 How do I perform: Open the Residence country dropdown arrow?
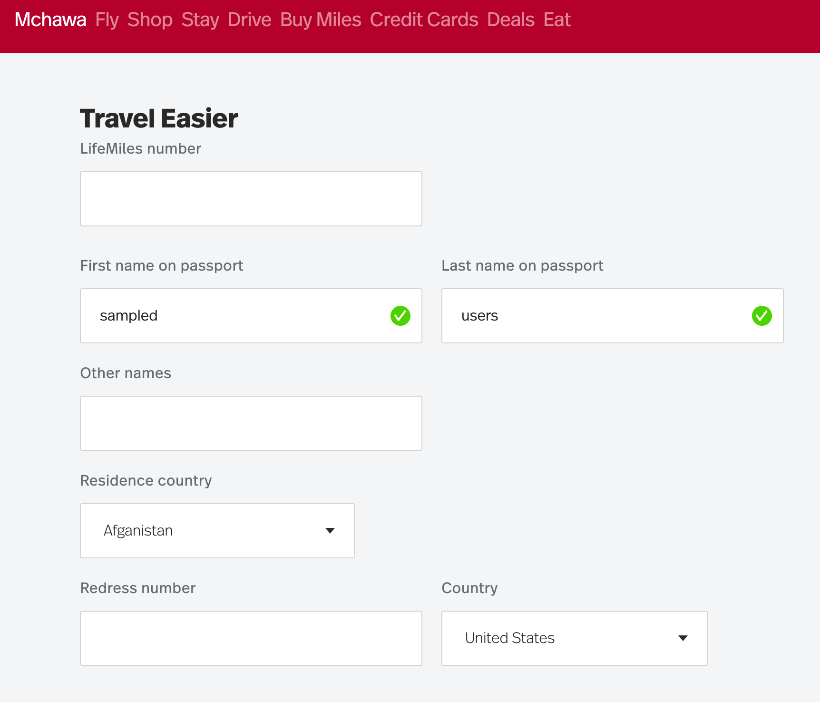pyautogui.click(x=330, y=531)
